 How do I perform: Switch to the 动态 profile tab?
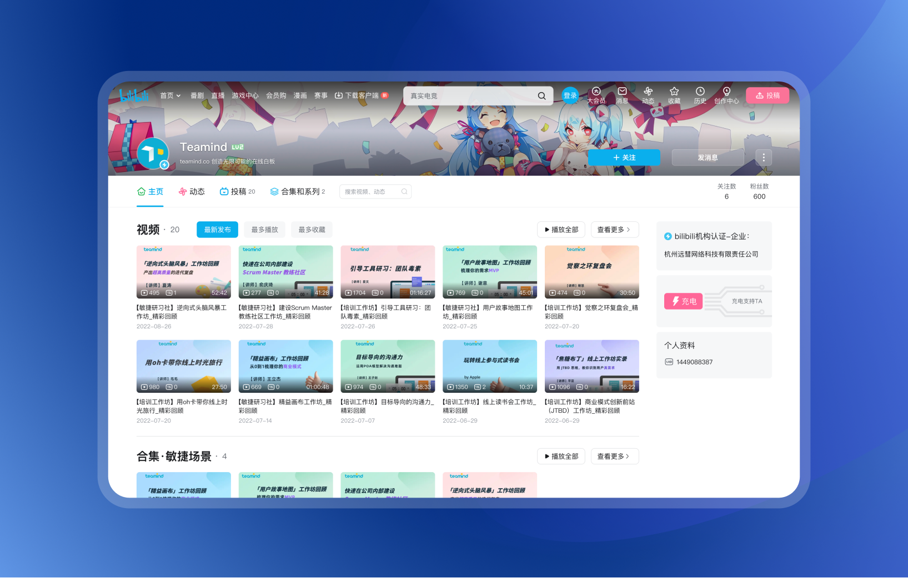tap(192, 191)
